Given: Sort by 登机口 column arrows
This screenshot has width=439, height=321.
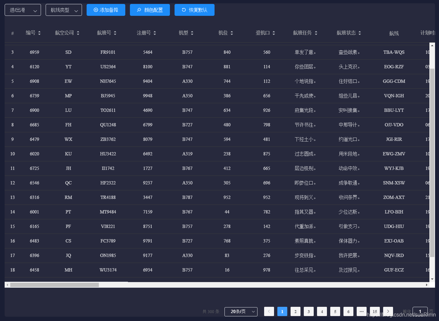Looking at the screenshot, I should tap(274, 33).
